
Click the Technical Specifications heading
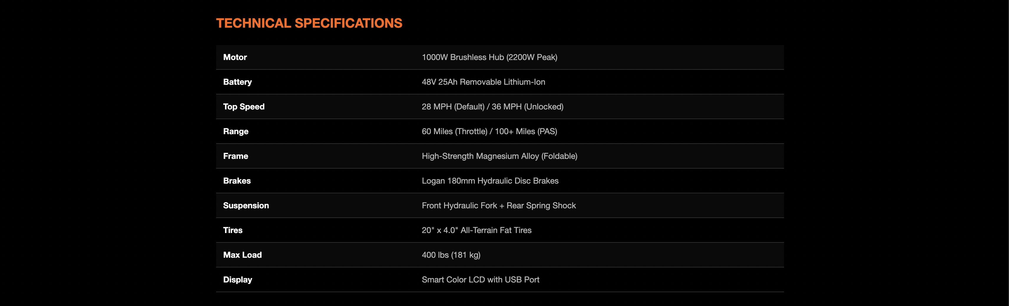[309, 23]
